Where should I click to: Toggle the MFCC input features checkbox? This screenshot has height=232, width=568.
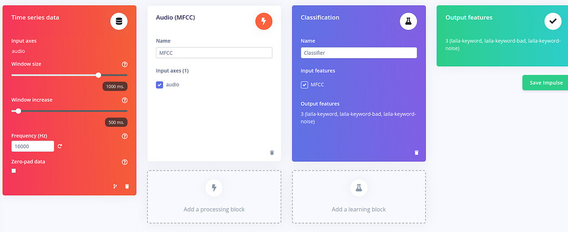[x=305, y=85]
